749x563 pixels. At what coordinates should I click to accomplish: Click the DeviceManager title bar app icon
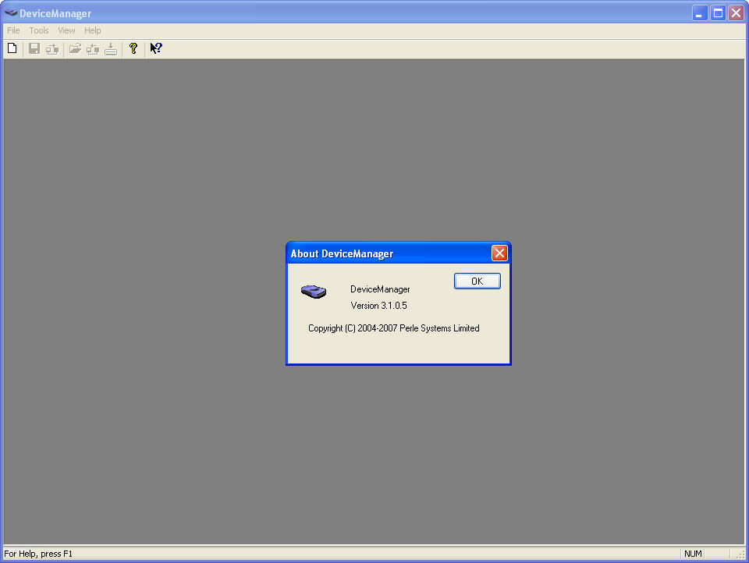pyautogui.click(x=11, y=12)
